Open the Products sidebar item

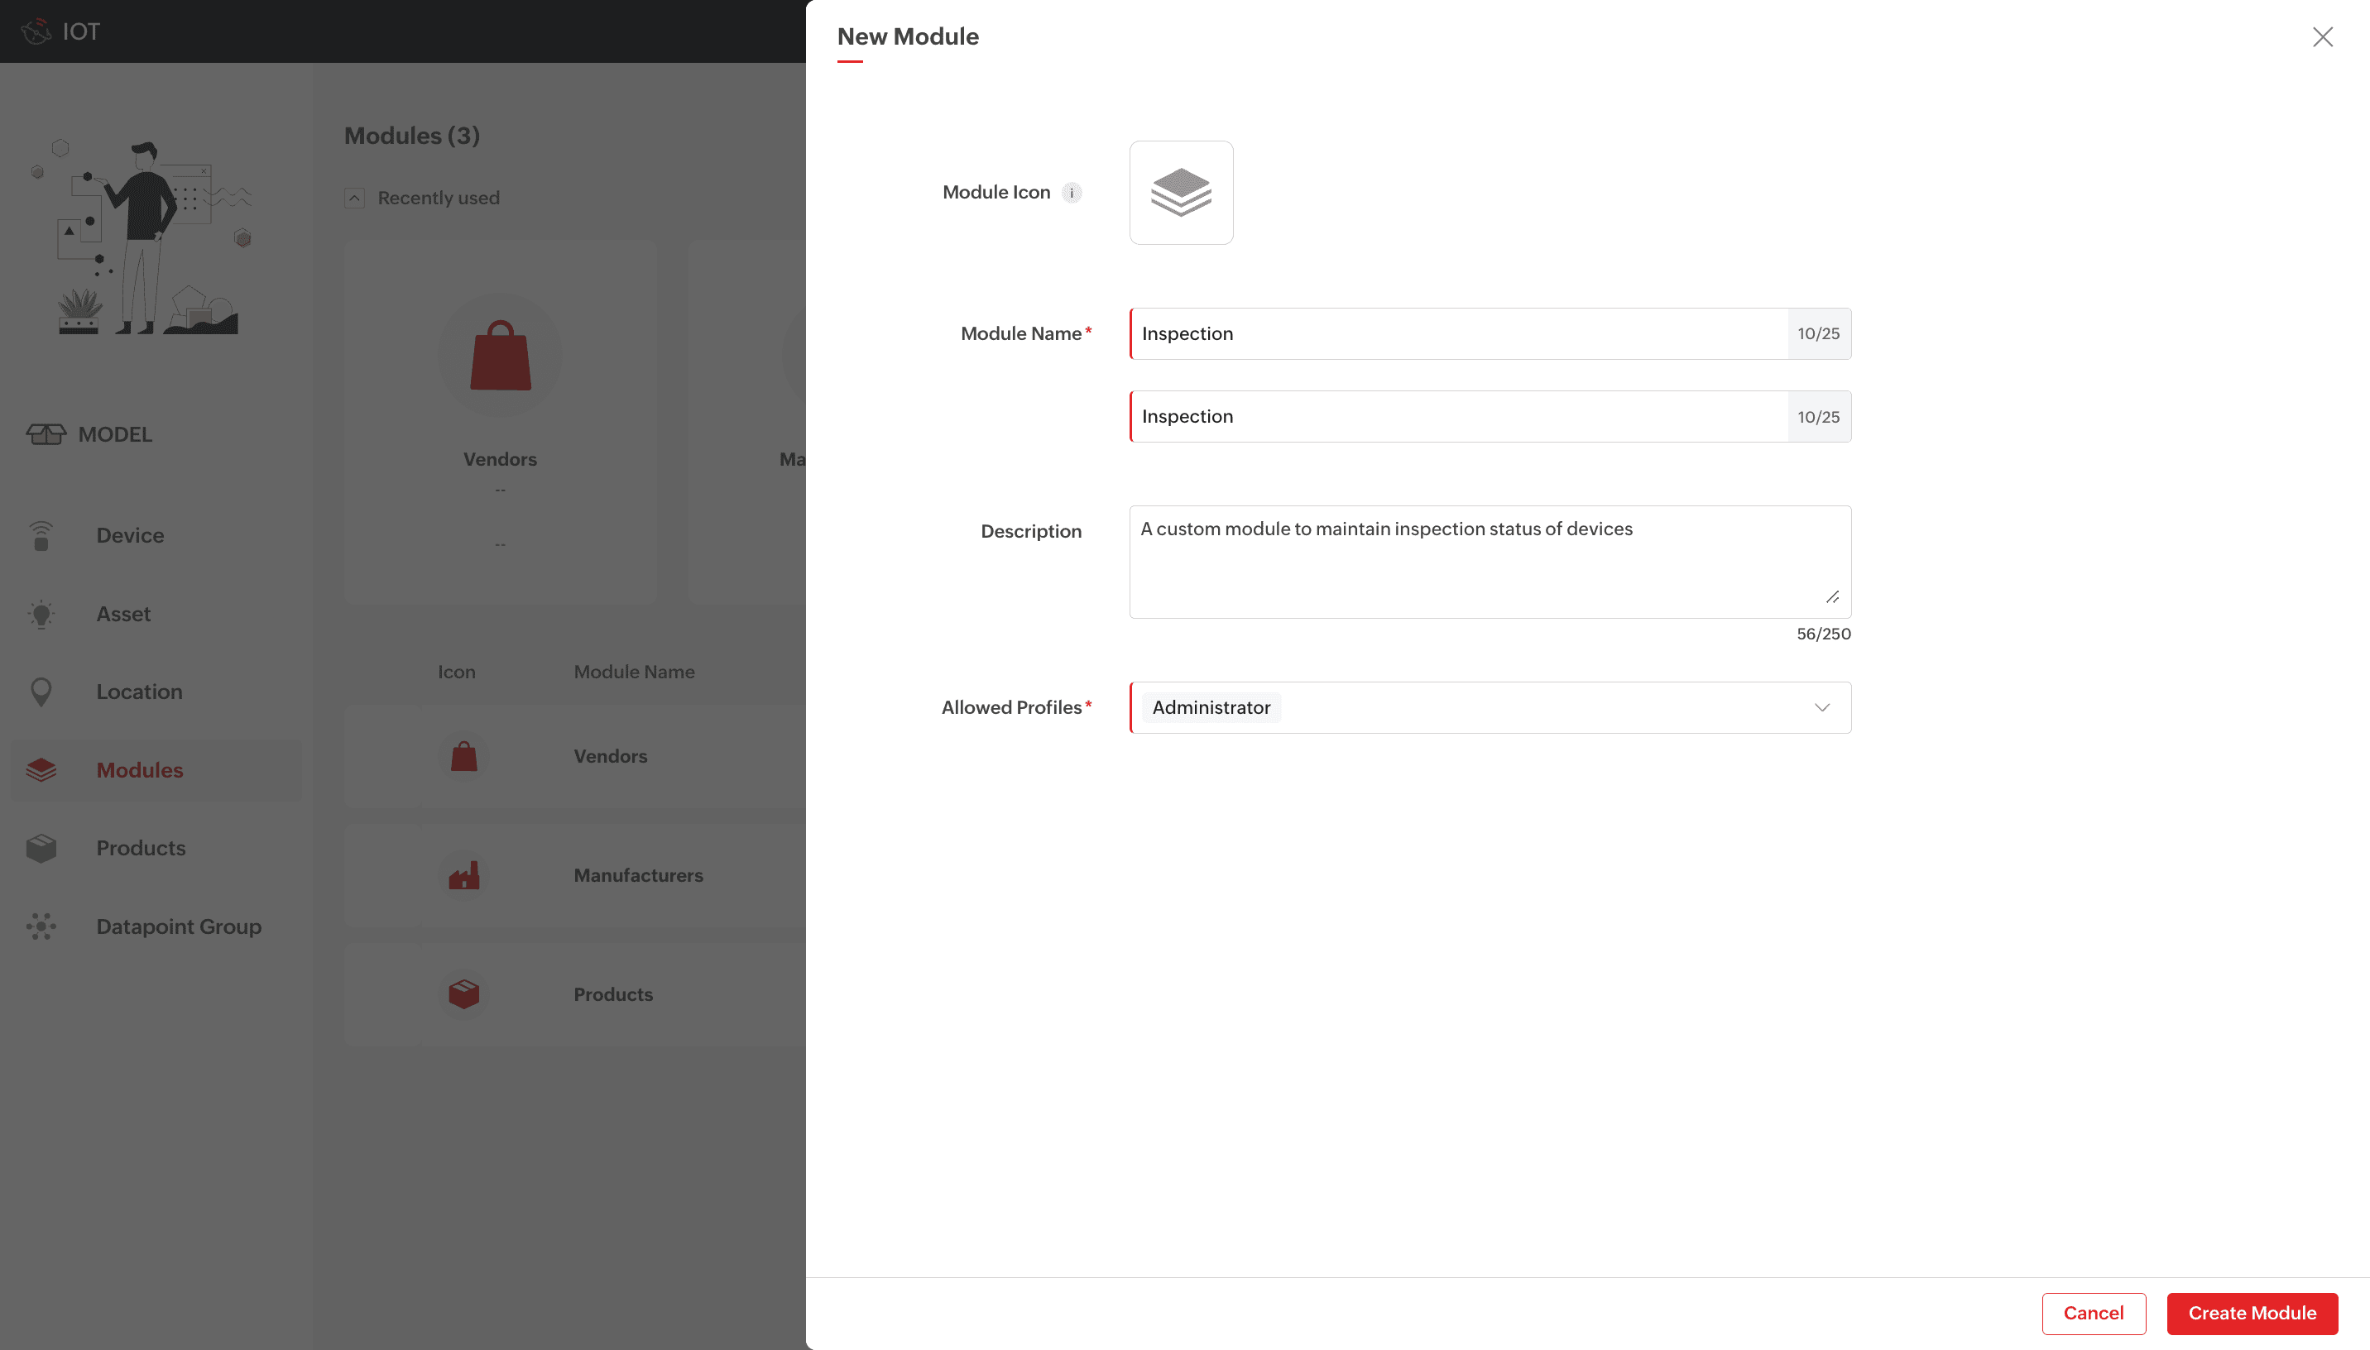141,847
